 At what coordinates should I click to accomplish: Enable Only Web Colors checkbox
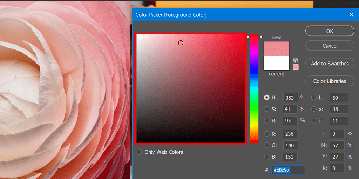(x=139, y=152)
